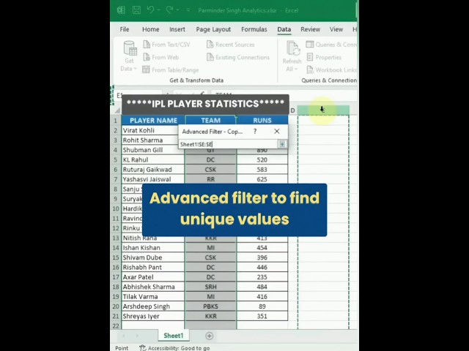The height and width of the screenshot is (351, 469).
Task: Open the Undo history dropdown arrow
Action: pos(158,10)
